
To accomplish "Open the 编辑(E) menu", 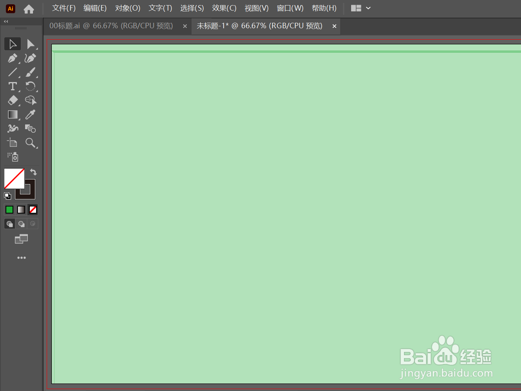I will click(x=95, y=8).
